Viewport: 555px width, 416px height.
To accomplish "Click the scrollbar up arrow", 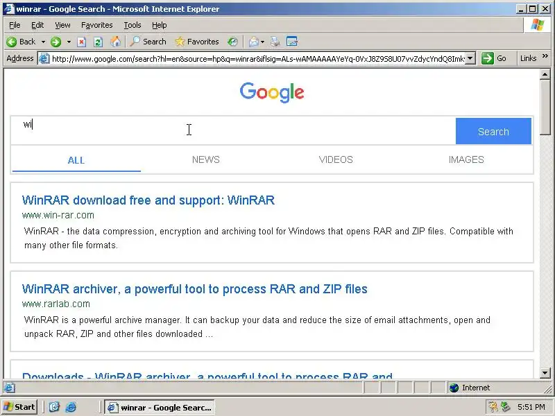I will [545, 74].
